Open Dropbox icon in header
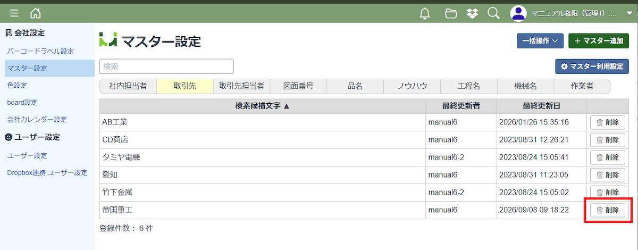 click(472, 13)
